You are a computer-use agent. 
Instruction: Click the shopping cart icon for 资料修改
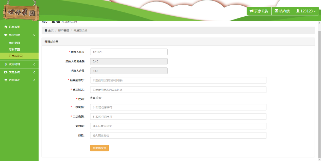pyautogui.click(x=6, y=80)
